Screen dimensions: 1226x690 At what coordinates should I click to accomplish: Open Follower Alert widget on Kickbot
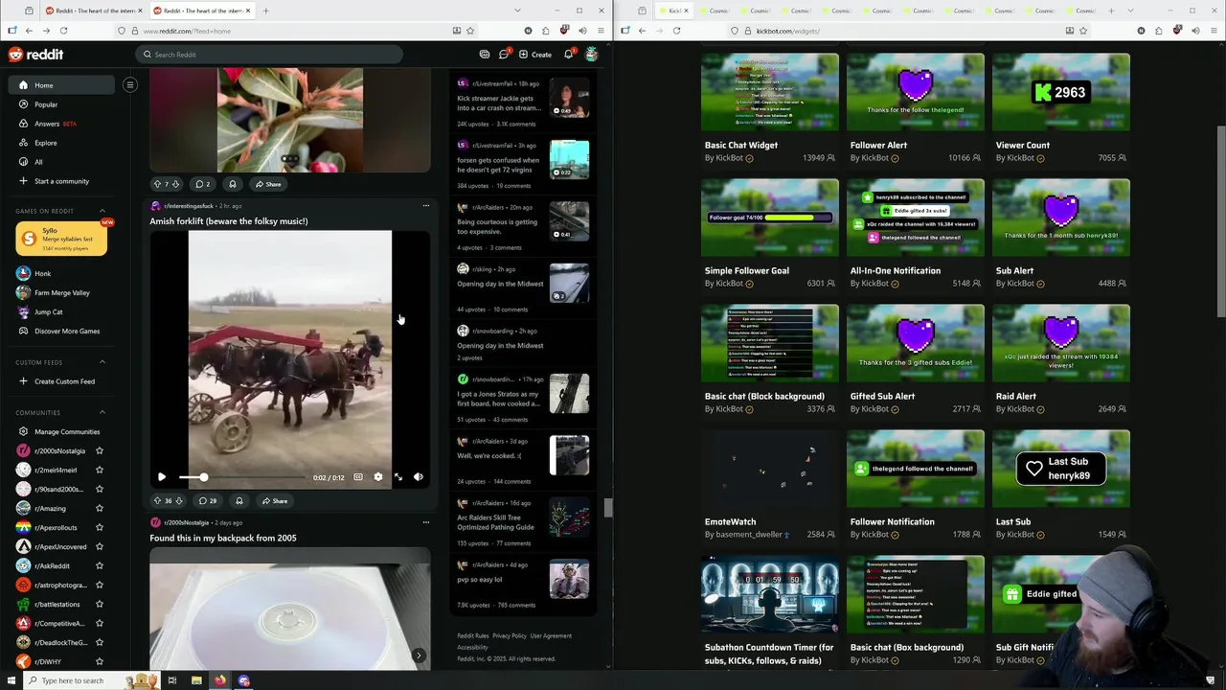click(916, 92)
